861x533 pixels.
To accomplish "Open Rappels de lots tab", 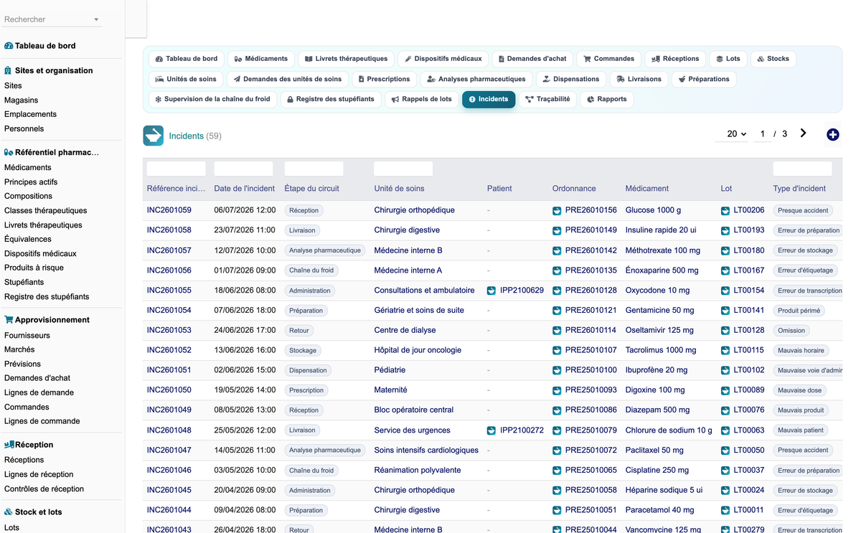I will click(x=421, y=99).
